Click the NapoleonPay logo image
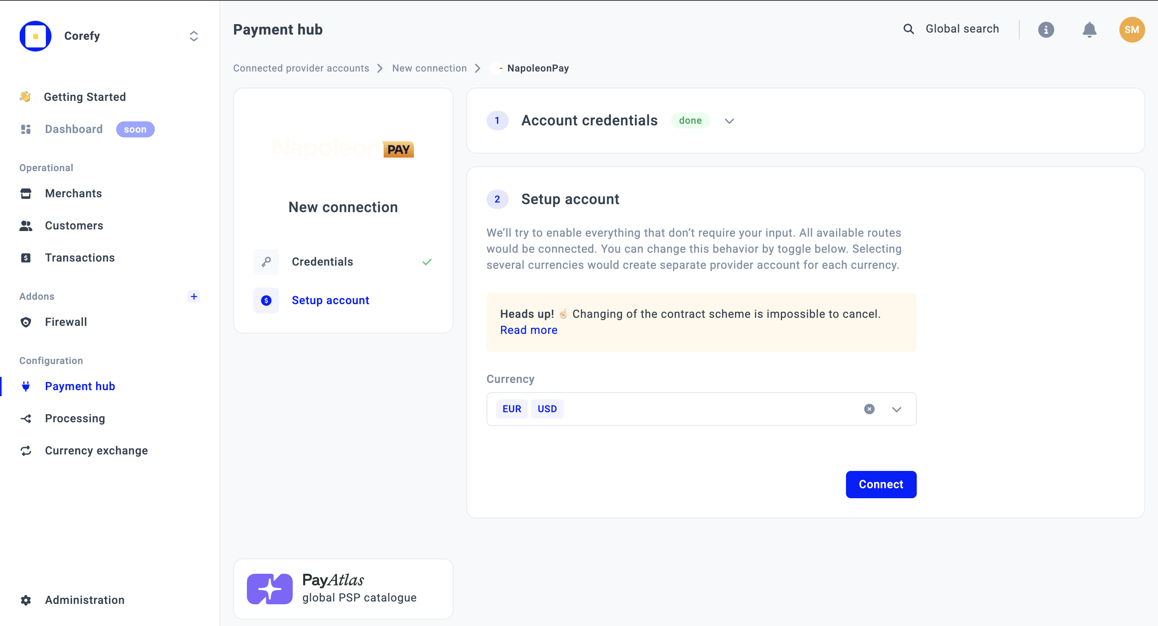 click(x=343, y=149)
